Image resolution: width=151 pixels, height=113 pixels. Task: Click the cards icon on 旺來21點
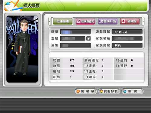tap(101, 21)
